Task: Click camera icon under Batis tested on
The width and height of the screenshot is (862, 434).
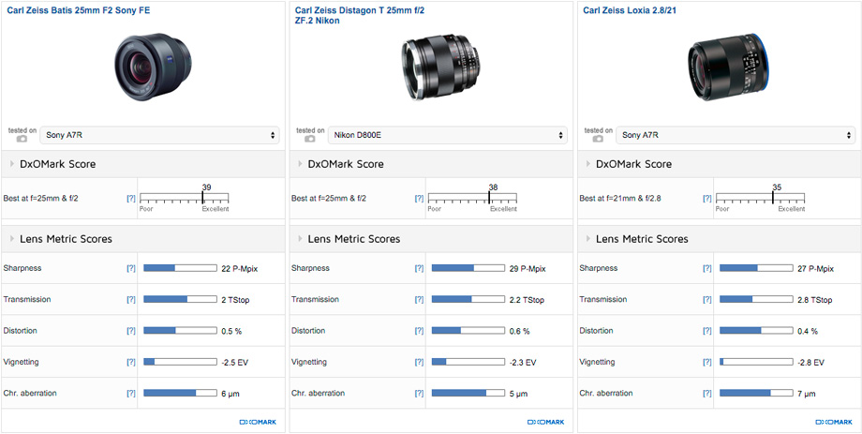Action: 22,139
